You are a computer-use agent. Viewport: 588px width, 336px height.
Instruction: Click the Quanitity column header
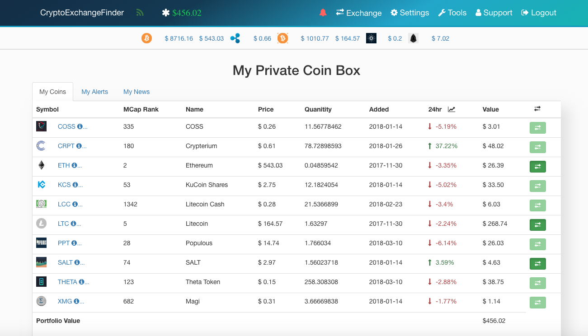[318, 109]
